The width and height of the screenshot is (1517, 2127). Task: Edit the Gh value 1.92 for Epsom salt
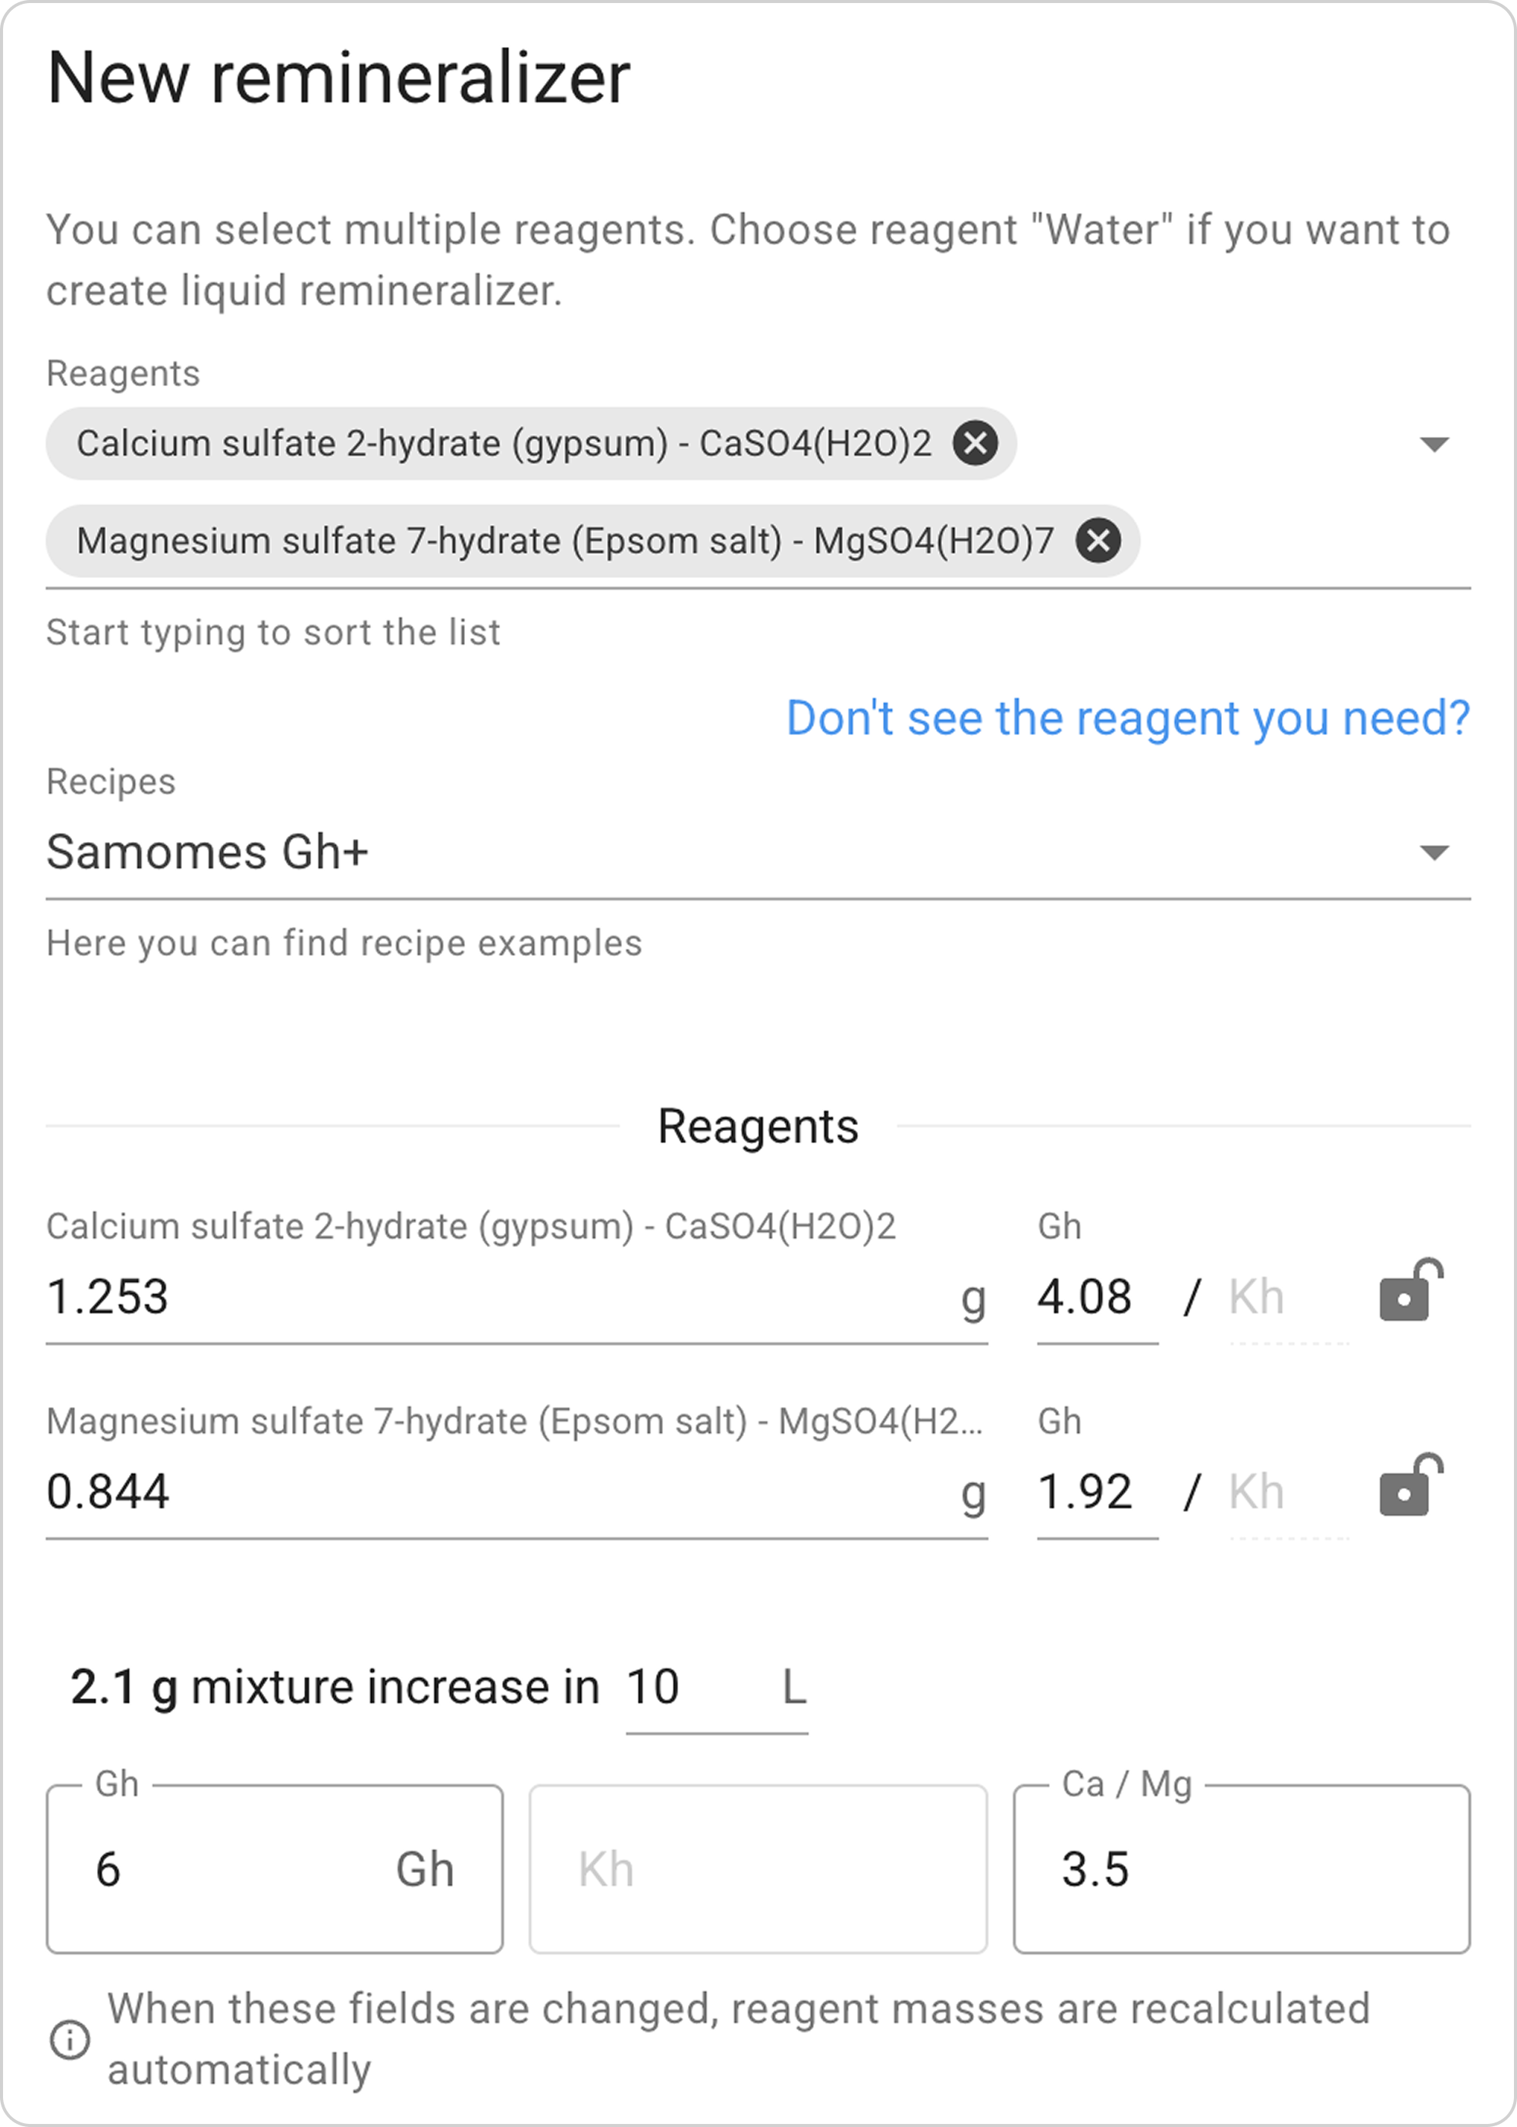click(x=1095, y=1492)
